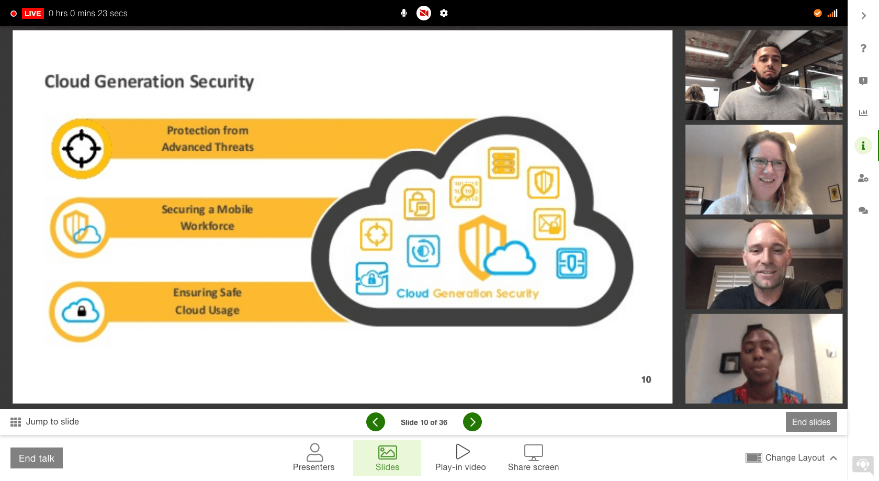Open the settings gear in top bar
Image resolution: width=879 pixels, height=481 pixels.
point(444,13)
